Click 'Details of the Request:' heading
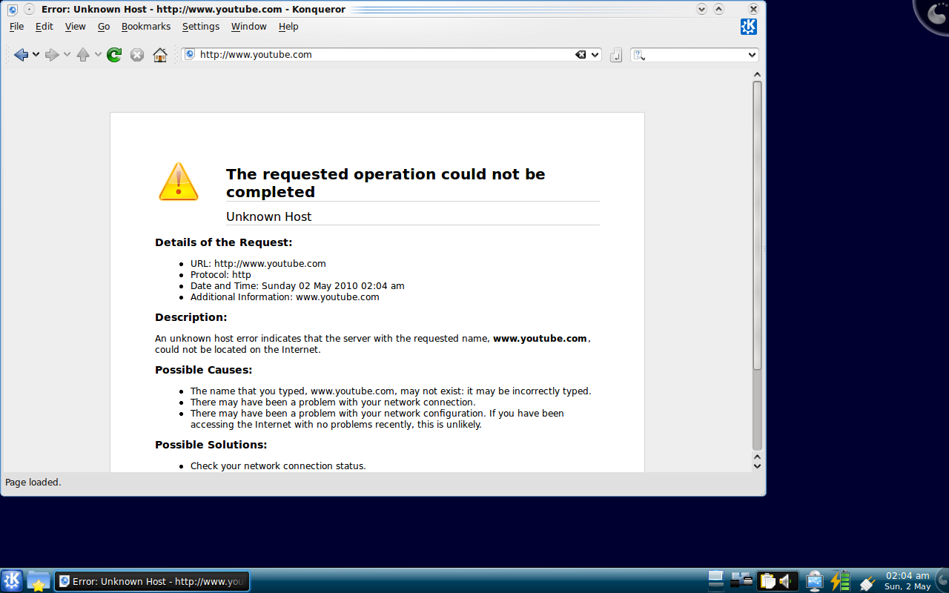The width and height of the screenshot is (949, 593). (224, 242)
